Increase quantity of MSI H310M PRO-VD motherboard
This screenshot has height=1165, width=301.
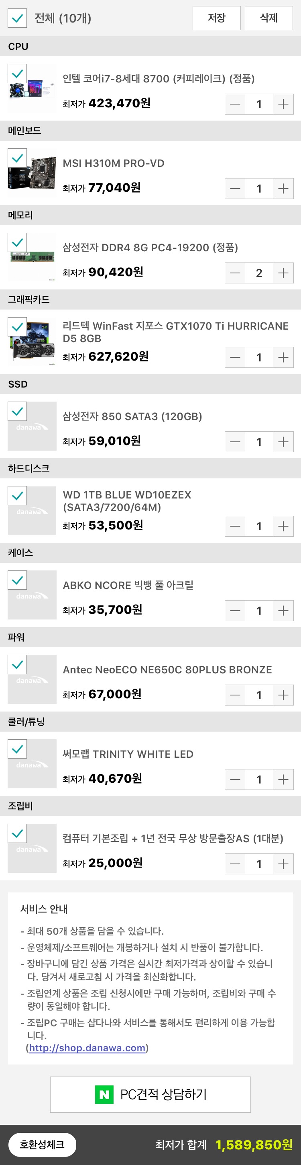[x=283, y=189]
